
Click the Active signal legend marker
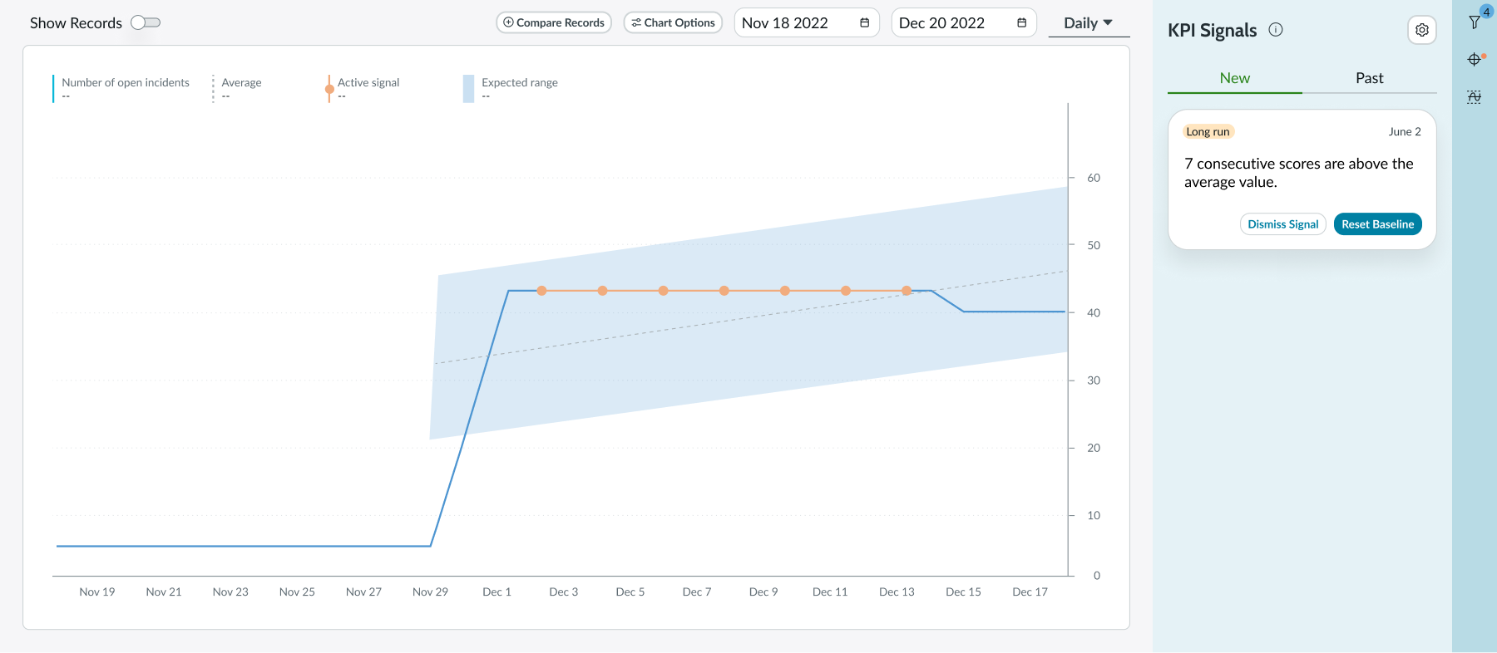tap(329, 88)
